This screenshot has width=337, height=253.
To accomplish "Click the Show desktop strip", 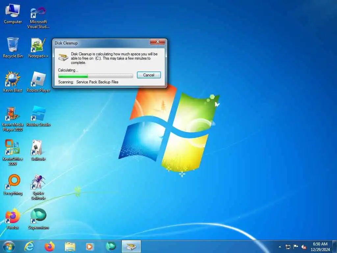I will [x=335, y=247].
